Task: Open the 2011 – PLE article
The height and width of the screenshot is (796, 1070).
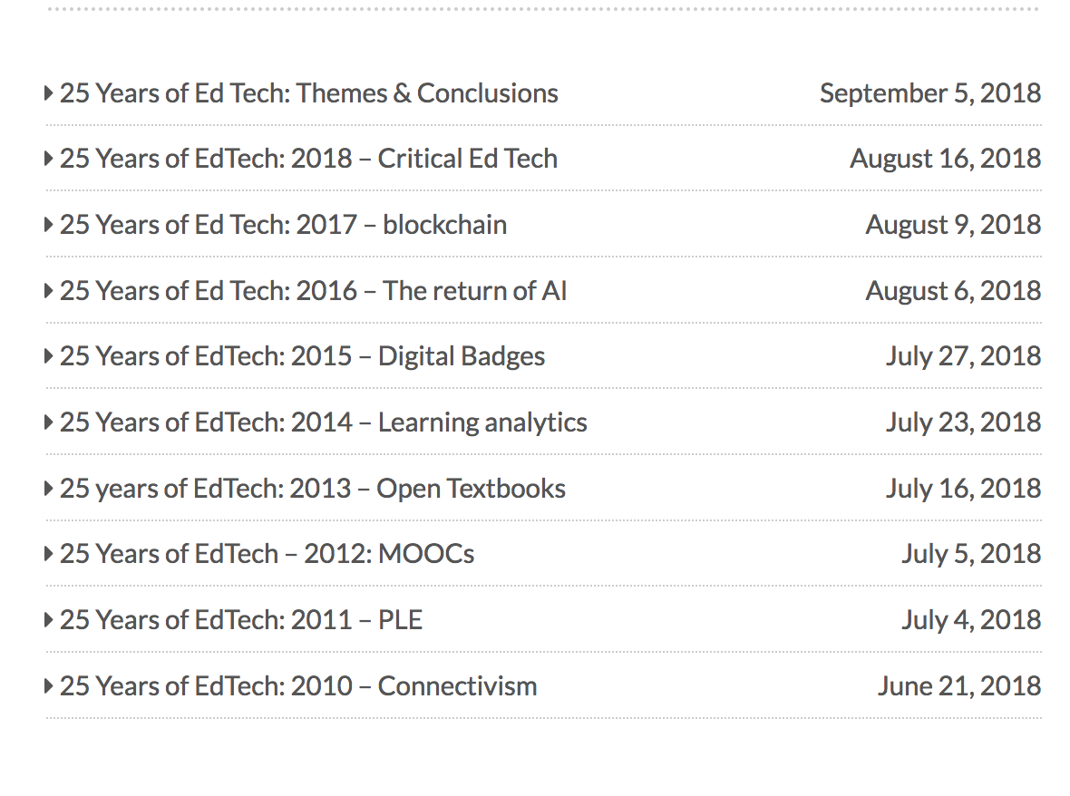Action: (241, 620)
